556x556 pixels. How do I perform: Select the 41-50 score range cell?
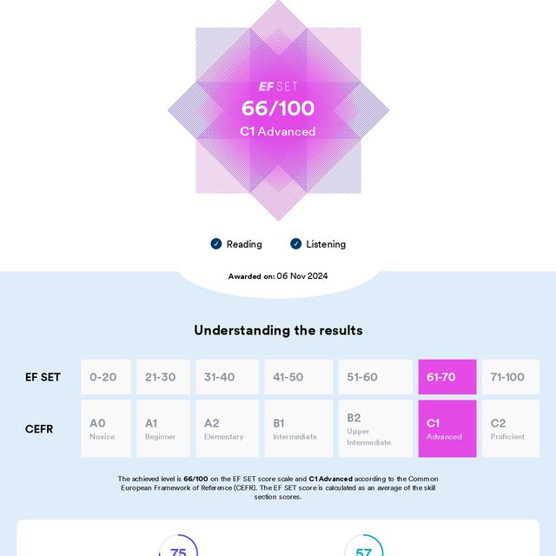298,377
